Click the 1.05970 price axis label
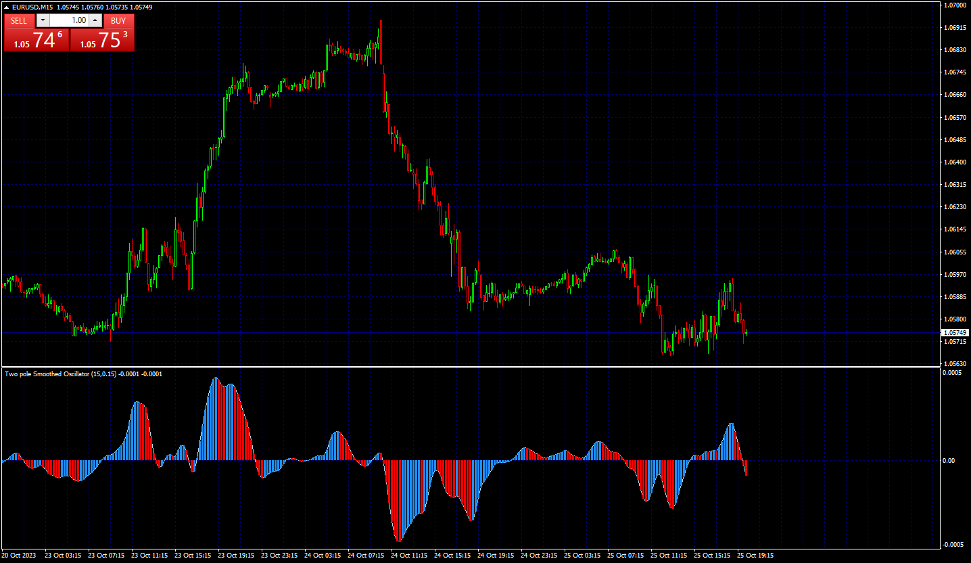Screen dimensions: 971x563 click(954, 275)
